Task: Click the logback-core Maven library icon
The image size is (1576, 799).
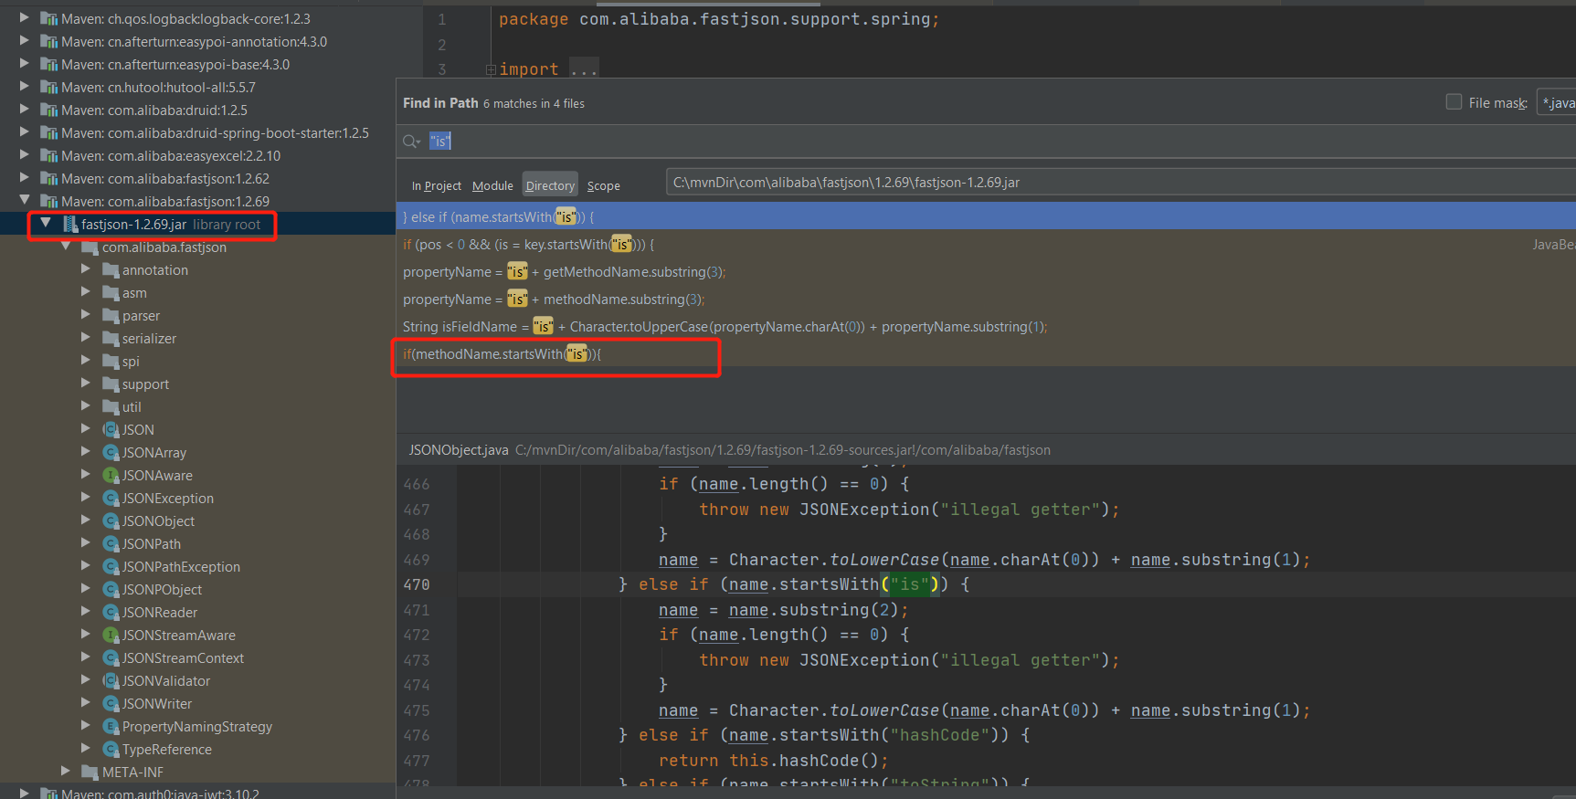Action: click(x=49, y=18)
